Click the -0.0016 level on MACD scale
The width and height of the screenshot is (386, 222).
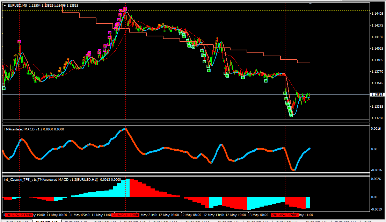point(376,170)
